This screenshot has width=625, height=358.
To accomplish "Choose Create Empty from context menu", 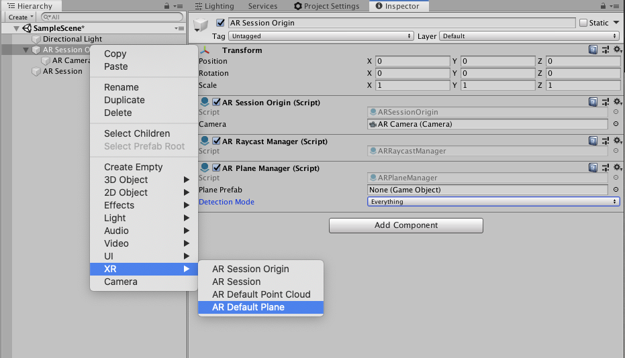I will tap(144, 167).
